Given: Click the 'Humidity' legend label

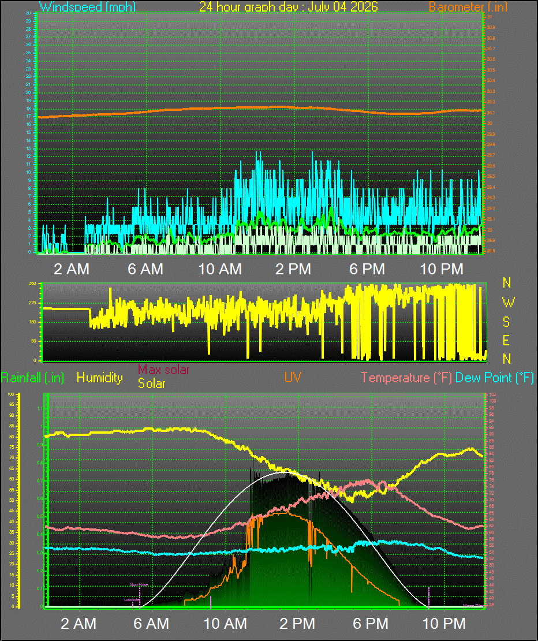Looking at the screenshot, I should (100, 378).
